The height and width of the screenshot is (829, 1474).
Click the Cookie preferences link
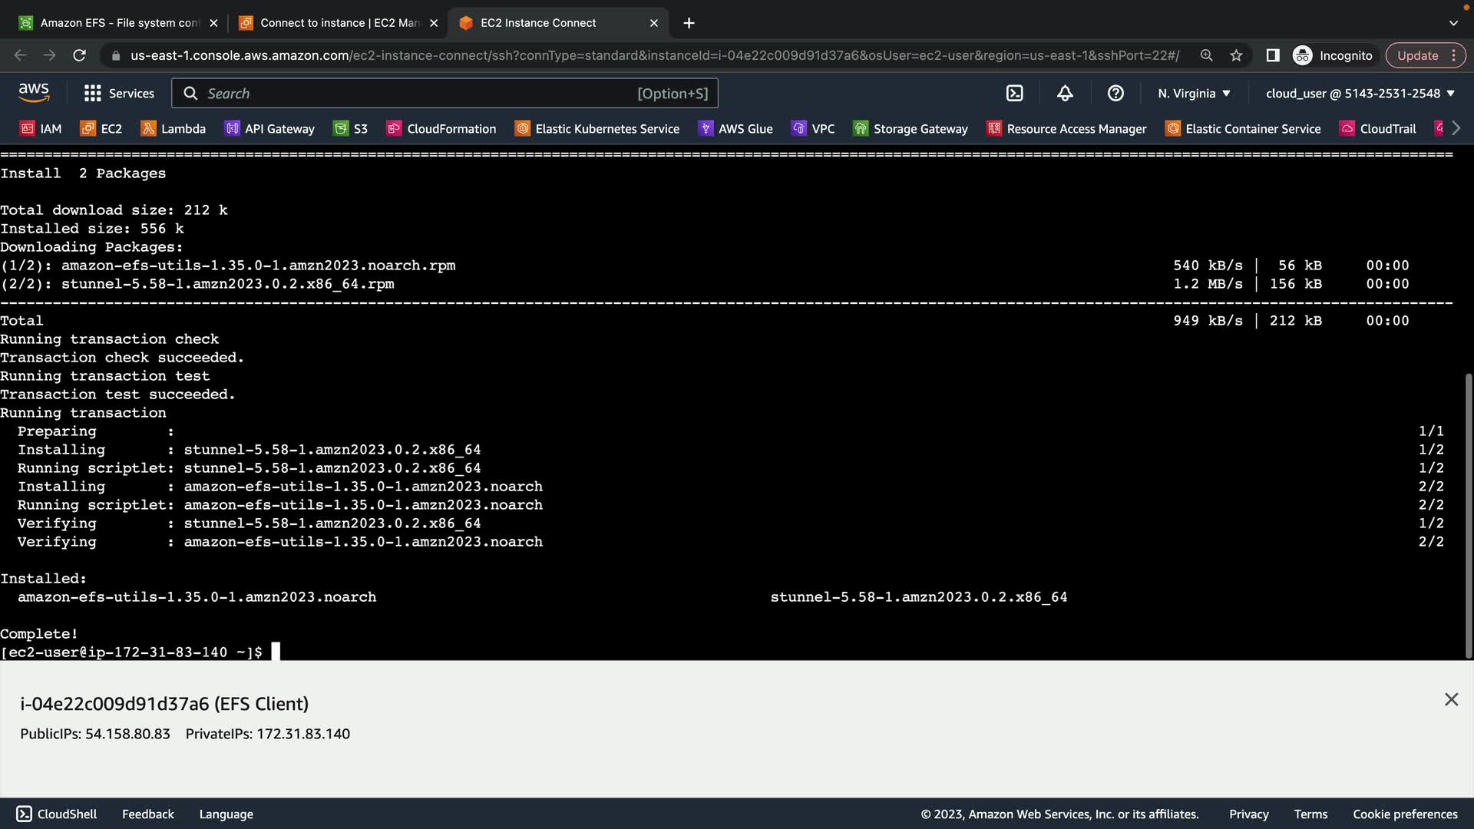pos(1404,814)
